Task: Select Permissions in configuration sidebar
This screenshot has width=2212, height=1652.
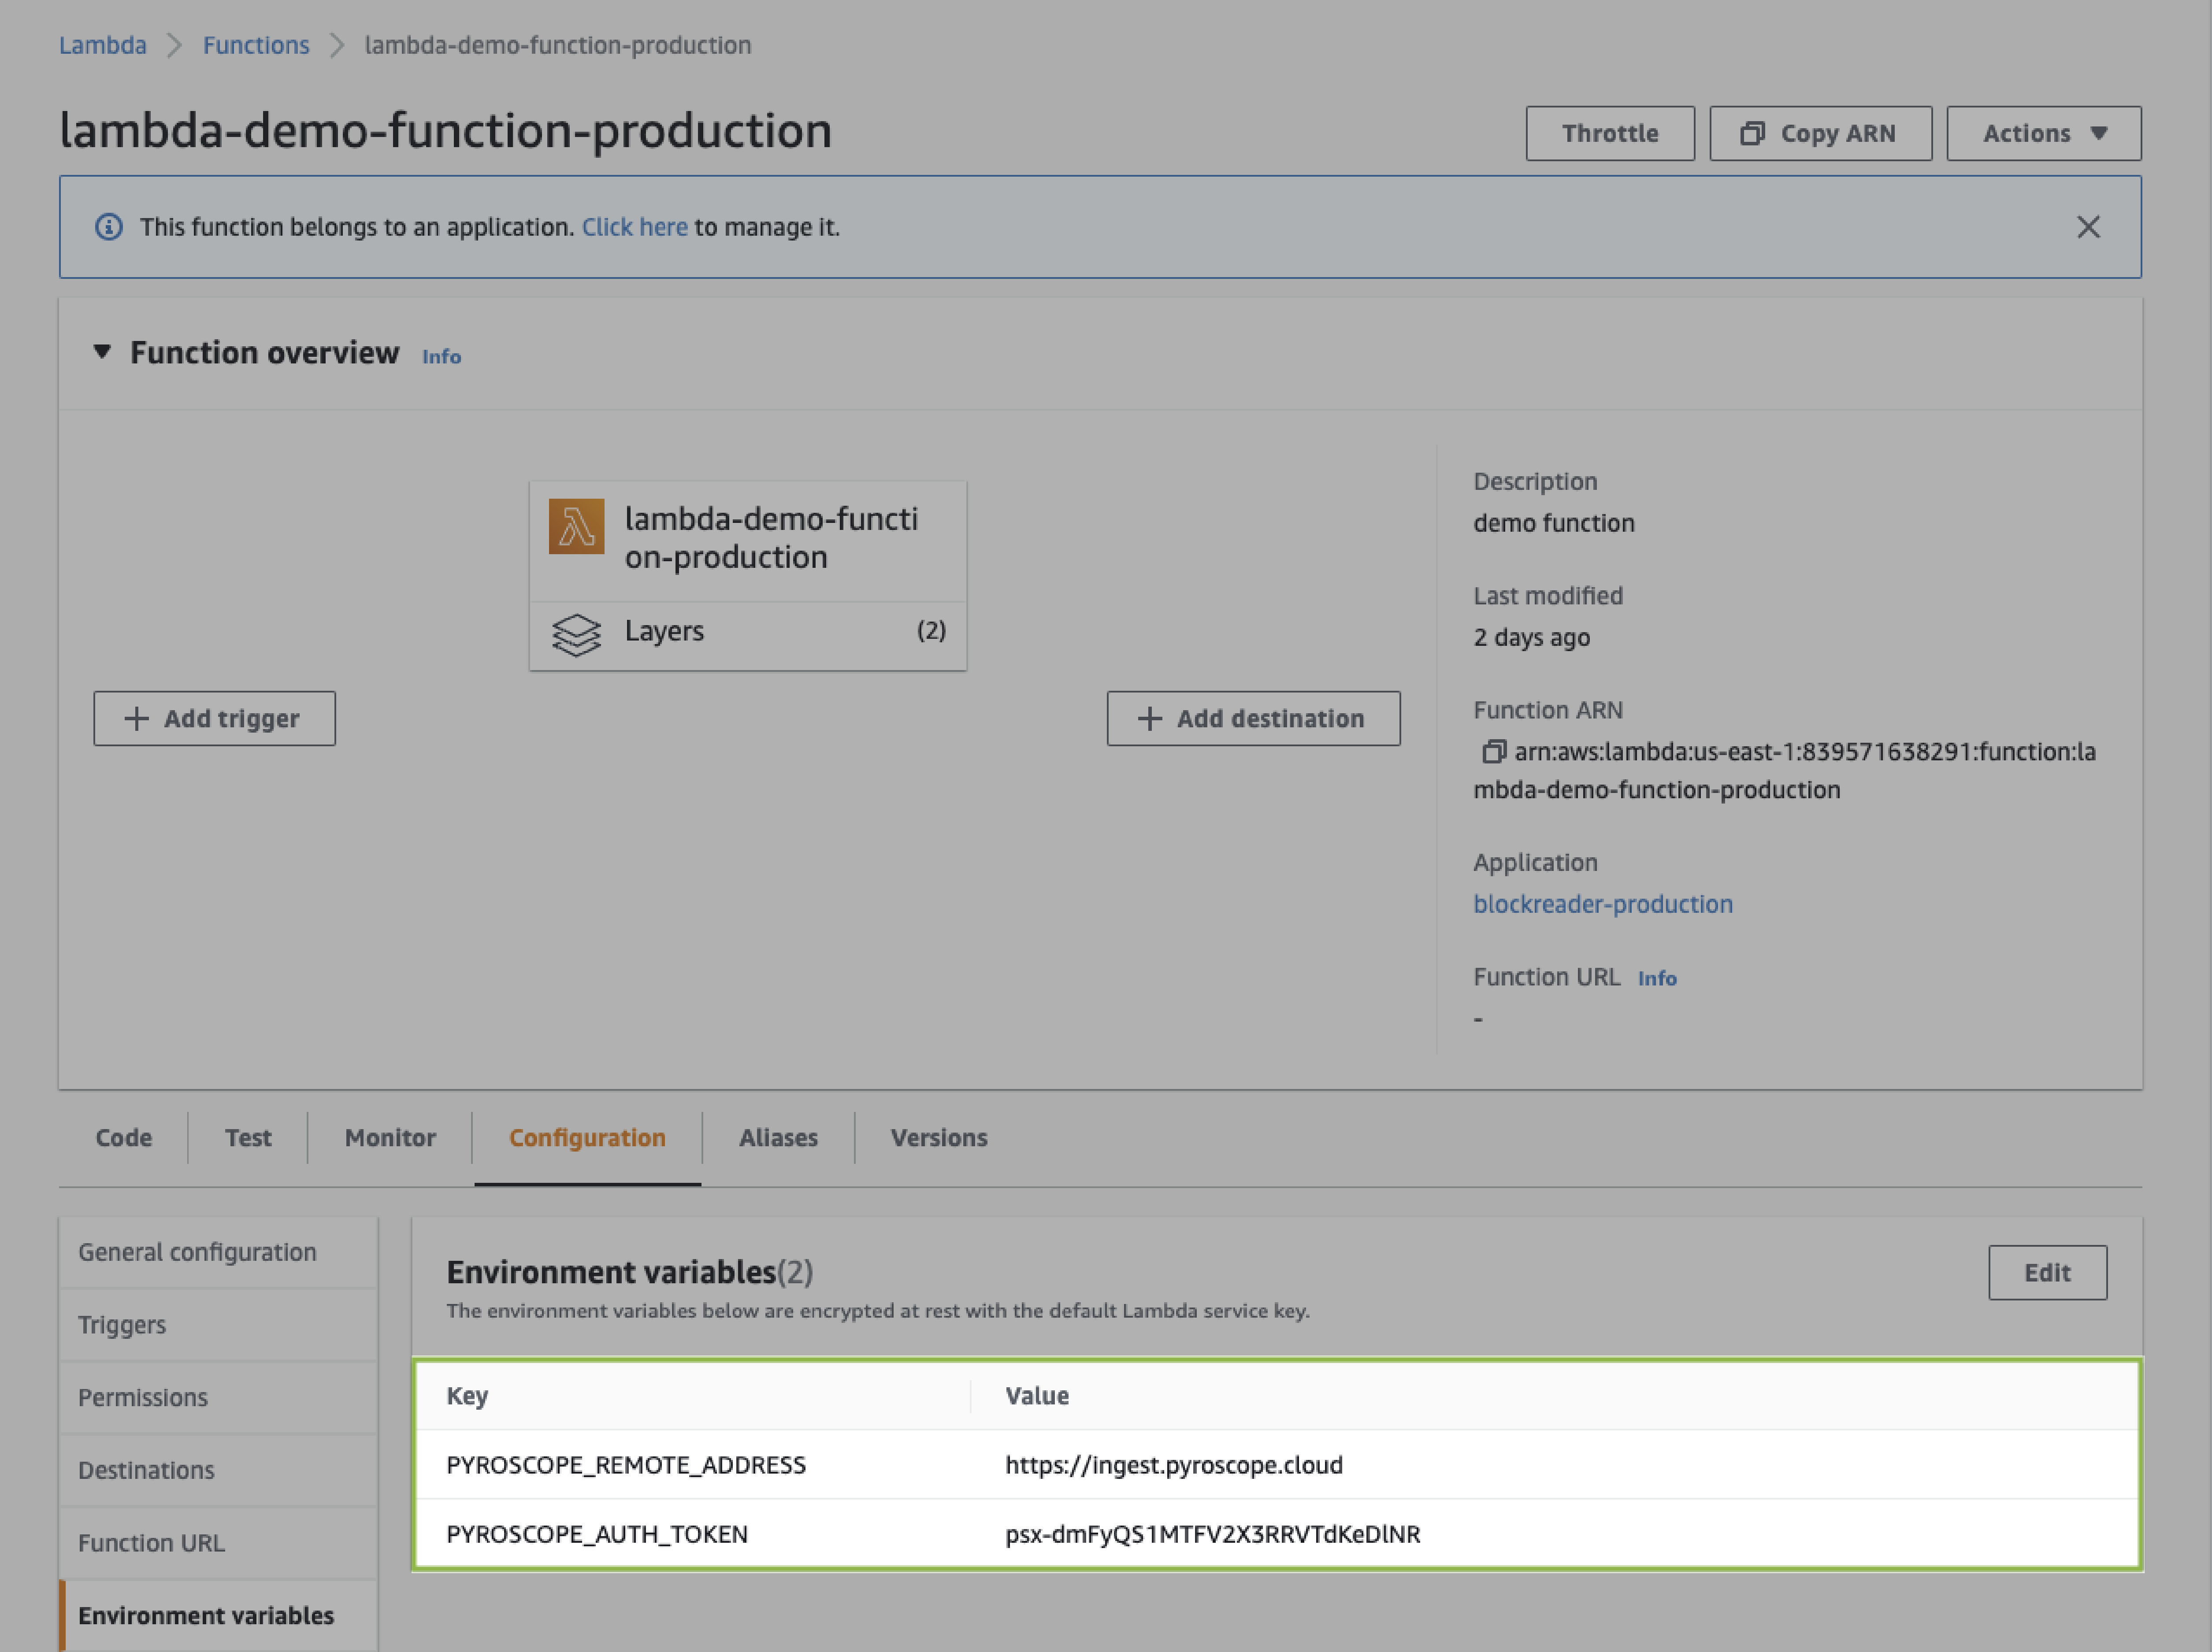Action: pos(143,1397)
